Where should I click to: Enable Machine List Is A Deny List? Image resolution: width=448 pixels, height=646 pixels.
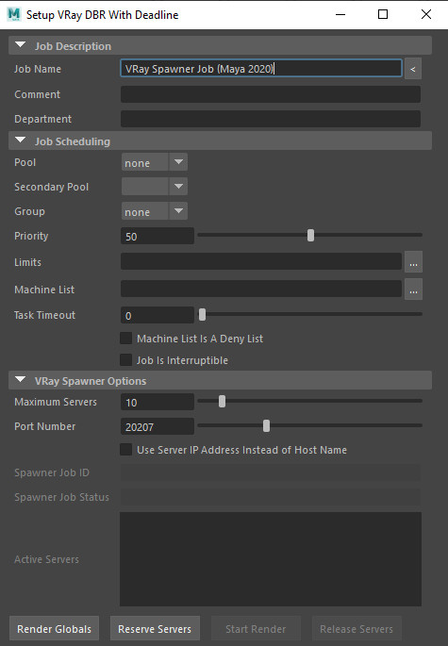pos(125,339)
